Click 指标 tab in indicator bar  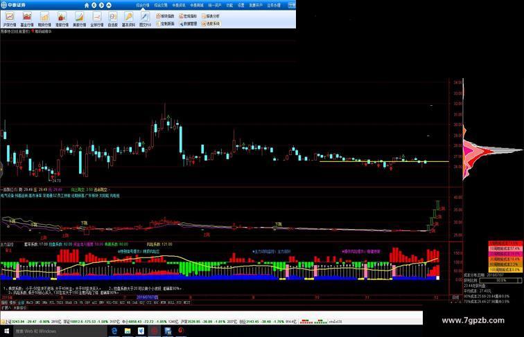click(x=4, y=302)
